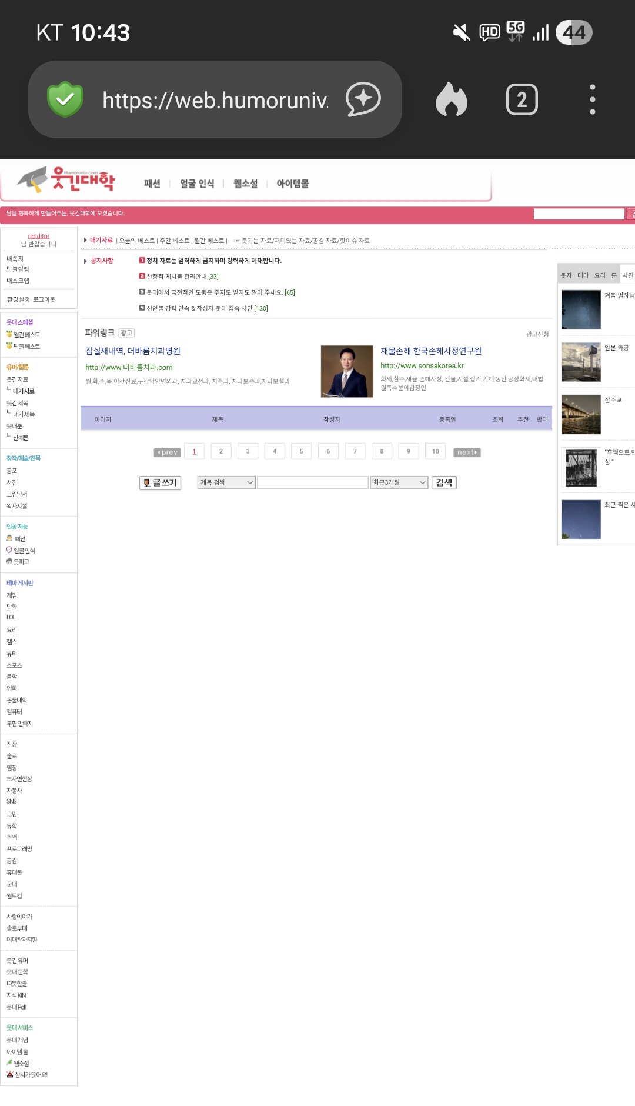Open the browser three-dot menu
Image resolution: width=635 pixels, height=1106 pixels.
(x=593, y=99)
